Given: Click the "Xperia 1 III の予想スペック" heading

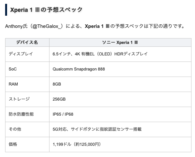Looking at the screenshot, I should pyautogui.click(x=46, y=10).
